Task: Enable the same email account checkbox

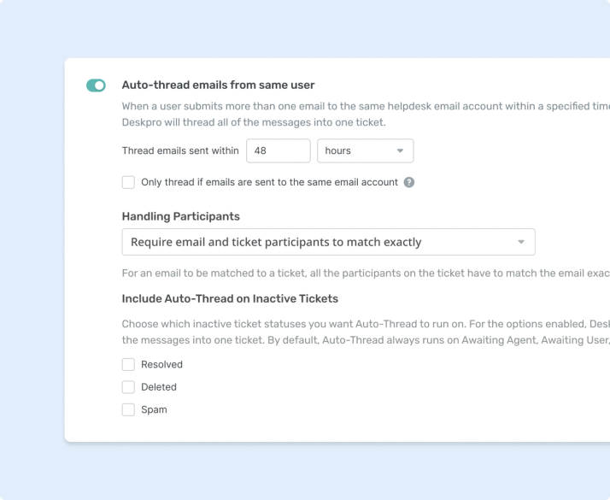Action: click(128, 182)
